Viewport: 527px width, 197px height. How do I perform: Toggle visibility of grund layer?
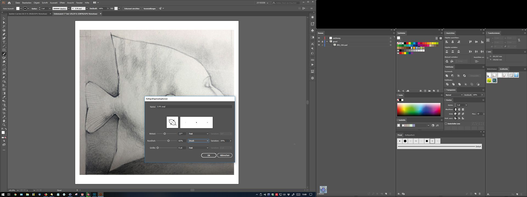click(319, 42)
